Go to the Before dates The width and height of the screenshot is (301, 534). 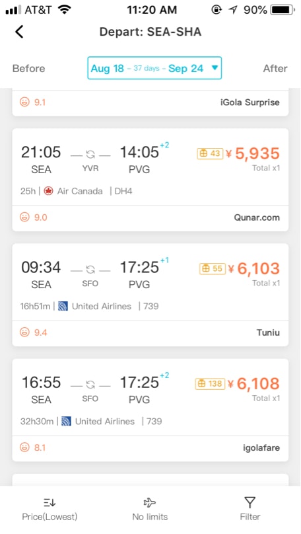tap(28, 69)
